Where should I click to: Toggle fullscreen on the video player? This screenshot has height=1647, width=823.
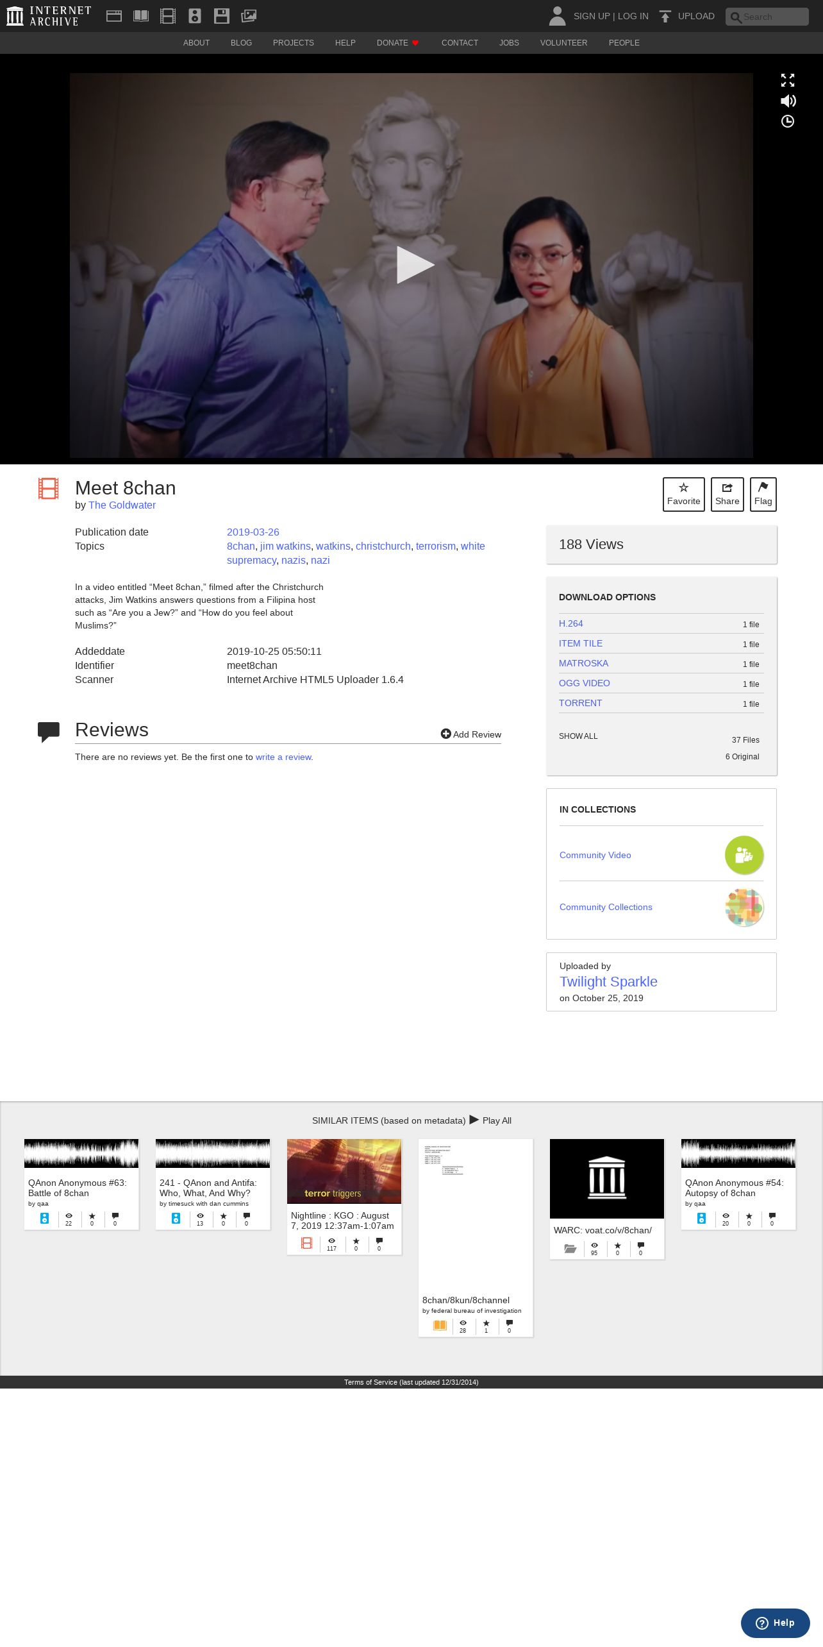coord(788,80)
